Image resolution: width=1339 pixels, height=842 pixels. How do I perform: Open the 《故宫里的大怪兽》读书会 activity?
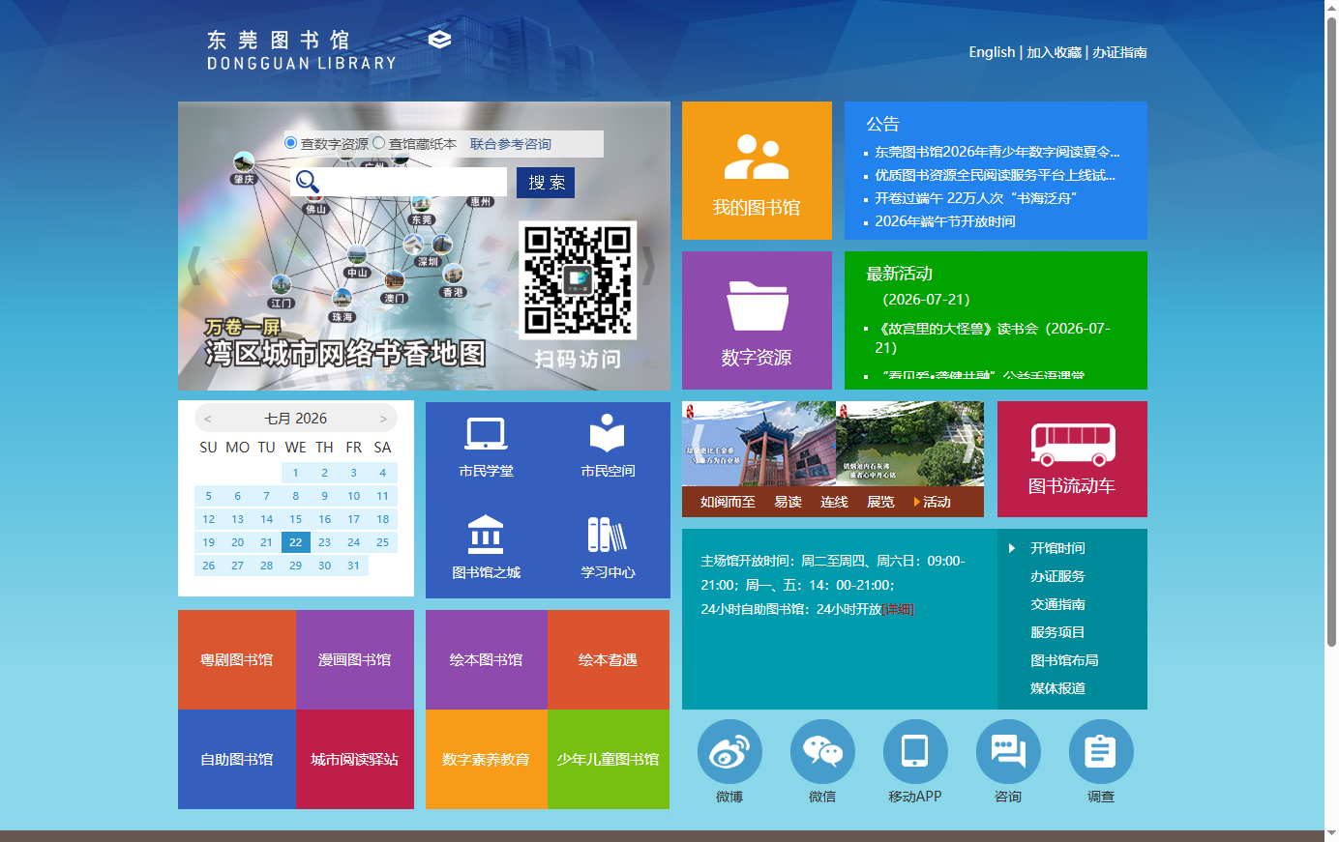(x=993, y=337)
